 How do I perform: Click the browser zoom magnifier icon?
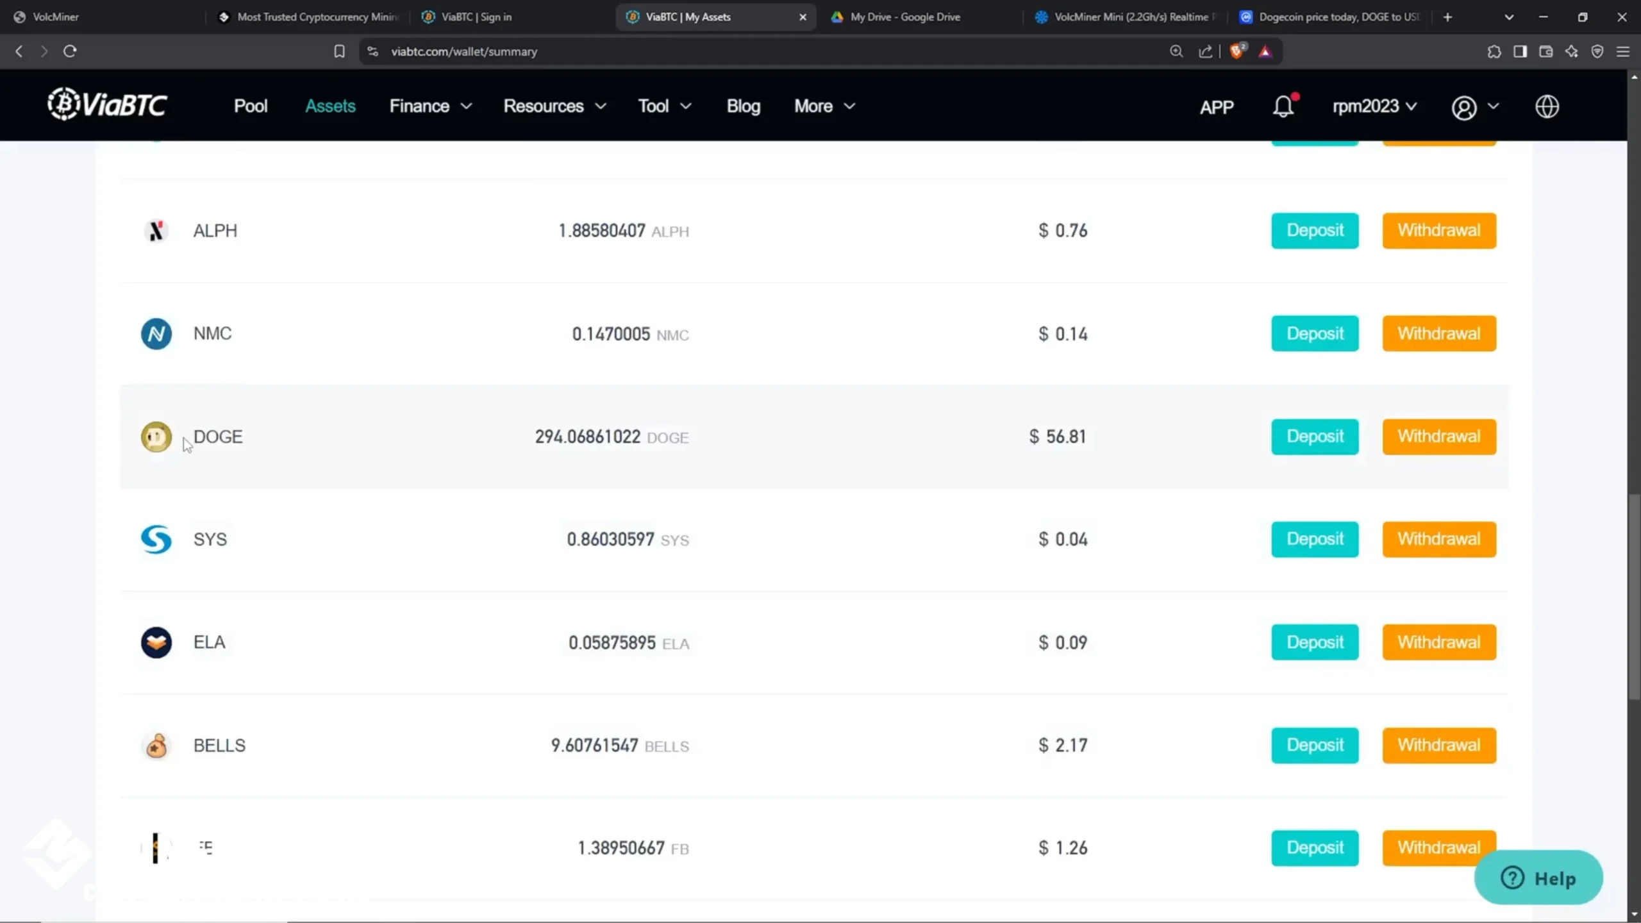pos(1176,51)
